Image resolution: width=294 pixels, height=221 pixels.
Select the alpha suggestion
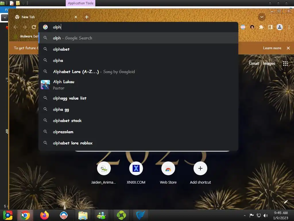(x=138, y=60)
